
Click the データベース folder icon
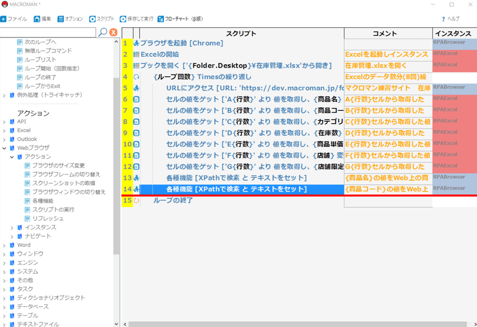click(12, 307)
